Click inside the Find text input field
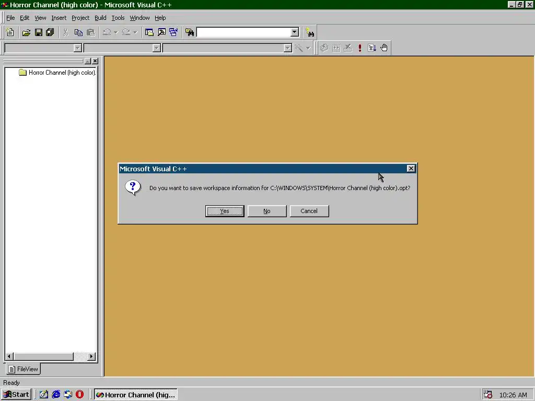535x401 pixels. click(x=243, y=32)
